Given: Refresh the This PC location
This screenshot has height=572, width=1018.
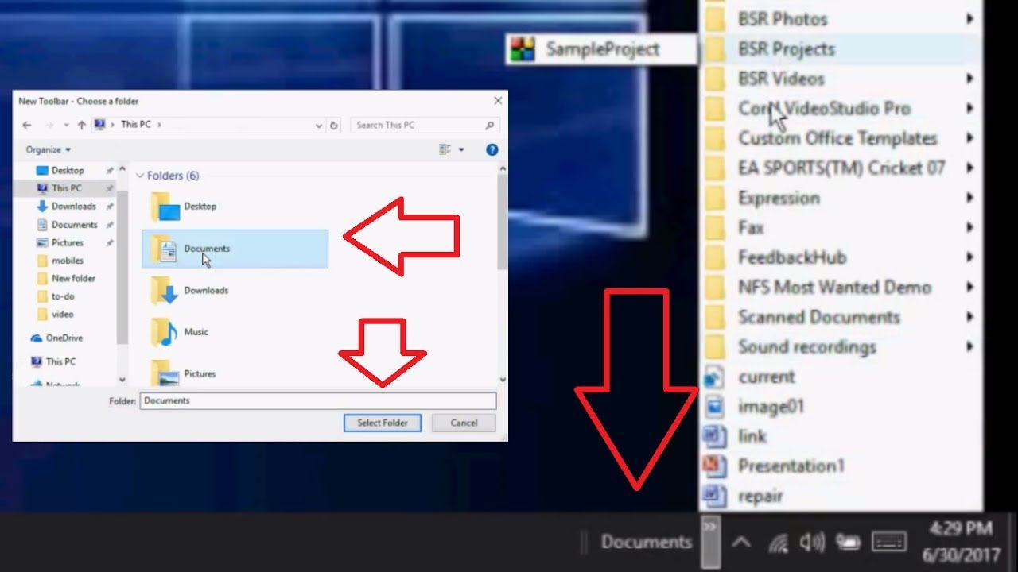Looking at the screenshot, I should pyautogui.click(x=334, y=125).
